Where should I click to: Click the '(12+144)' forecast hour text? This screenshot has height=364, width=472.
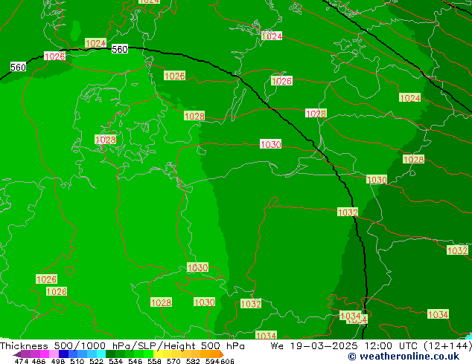pos(447,345)
